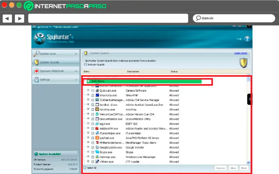The width and height of the screenshot is (279, 174).
Task: Tick the Select All checkbox
Action: click(85, 168)
